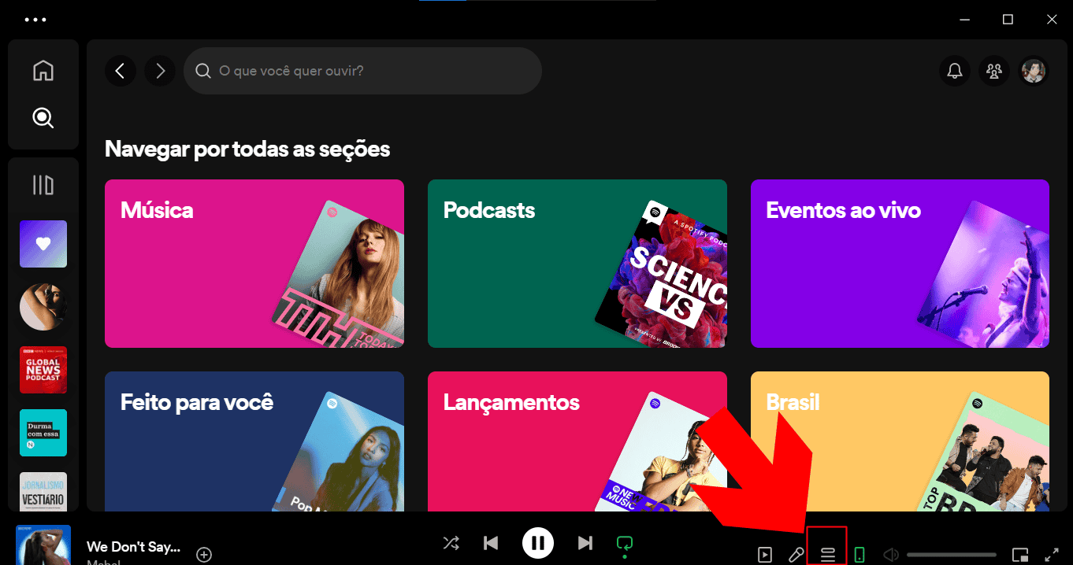Viewport: 1073px width, 565px height.
Task: Show lyrics with the microphone icon
Action: click(x=796, y=555)
